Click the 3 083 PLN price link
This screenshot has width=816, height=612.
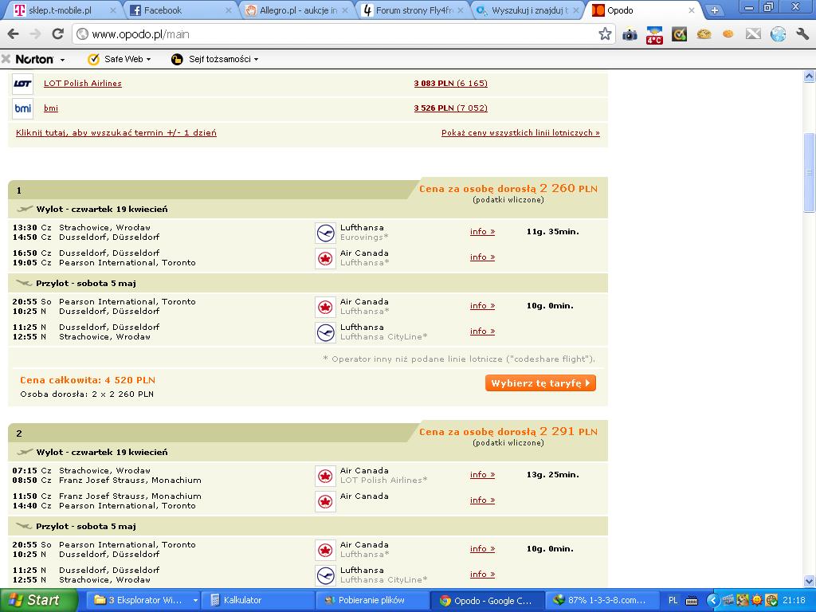(451, 83)
